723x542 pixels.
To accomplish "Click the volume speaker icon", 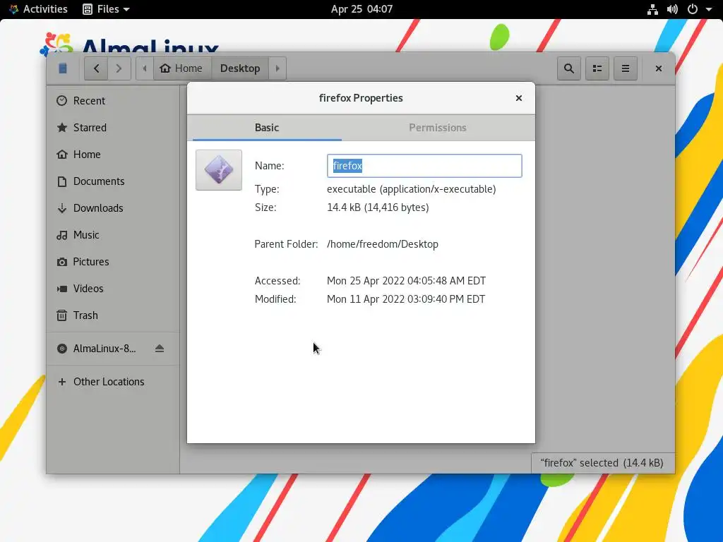I will pyautogui.click(x=672, y=9).
